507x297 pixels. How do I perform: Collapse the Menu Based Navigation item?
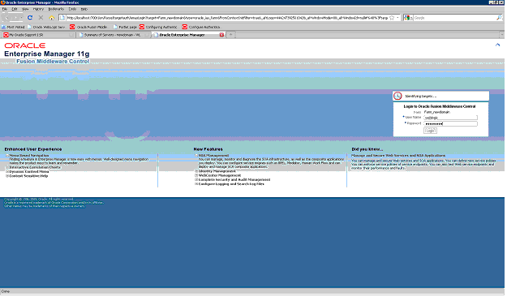pos(7,156)
